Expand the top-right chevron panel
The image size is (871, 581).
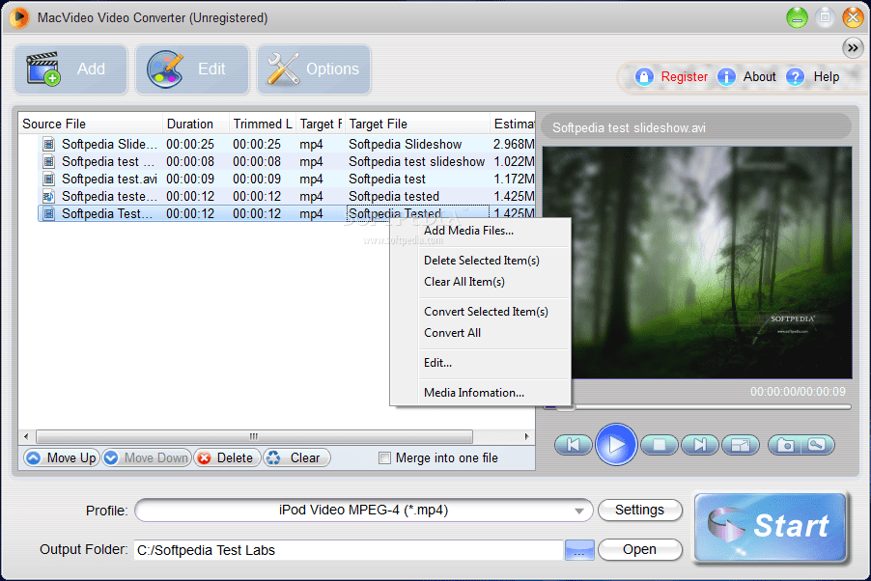click(x=853, y=47)
